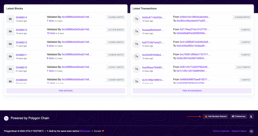The height and width of the screenshot is (136, 258).
Task: Click Latest Blocks heading
Action: (14, 9)
